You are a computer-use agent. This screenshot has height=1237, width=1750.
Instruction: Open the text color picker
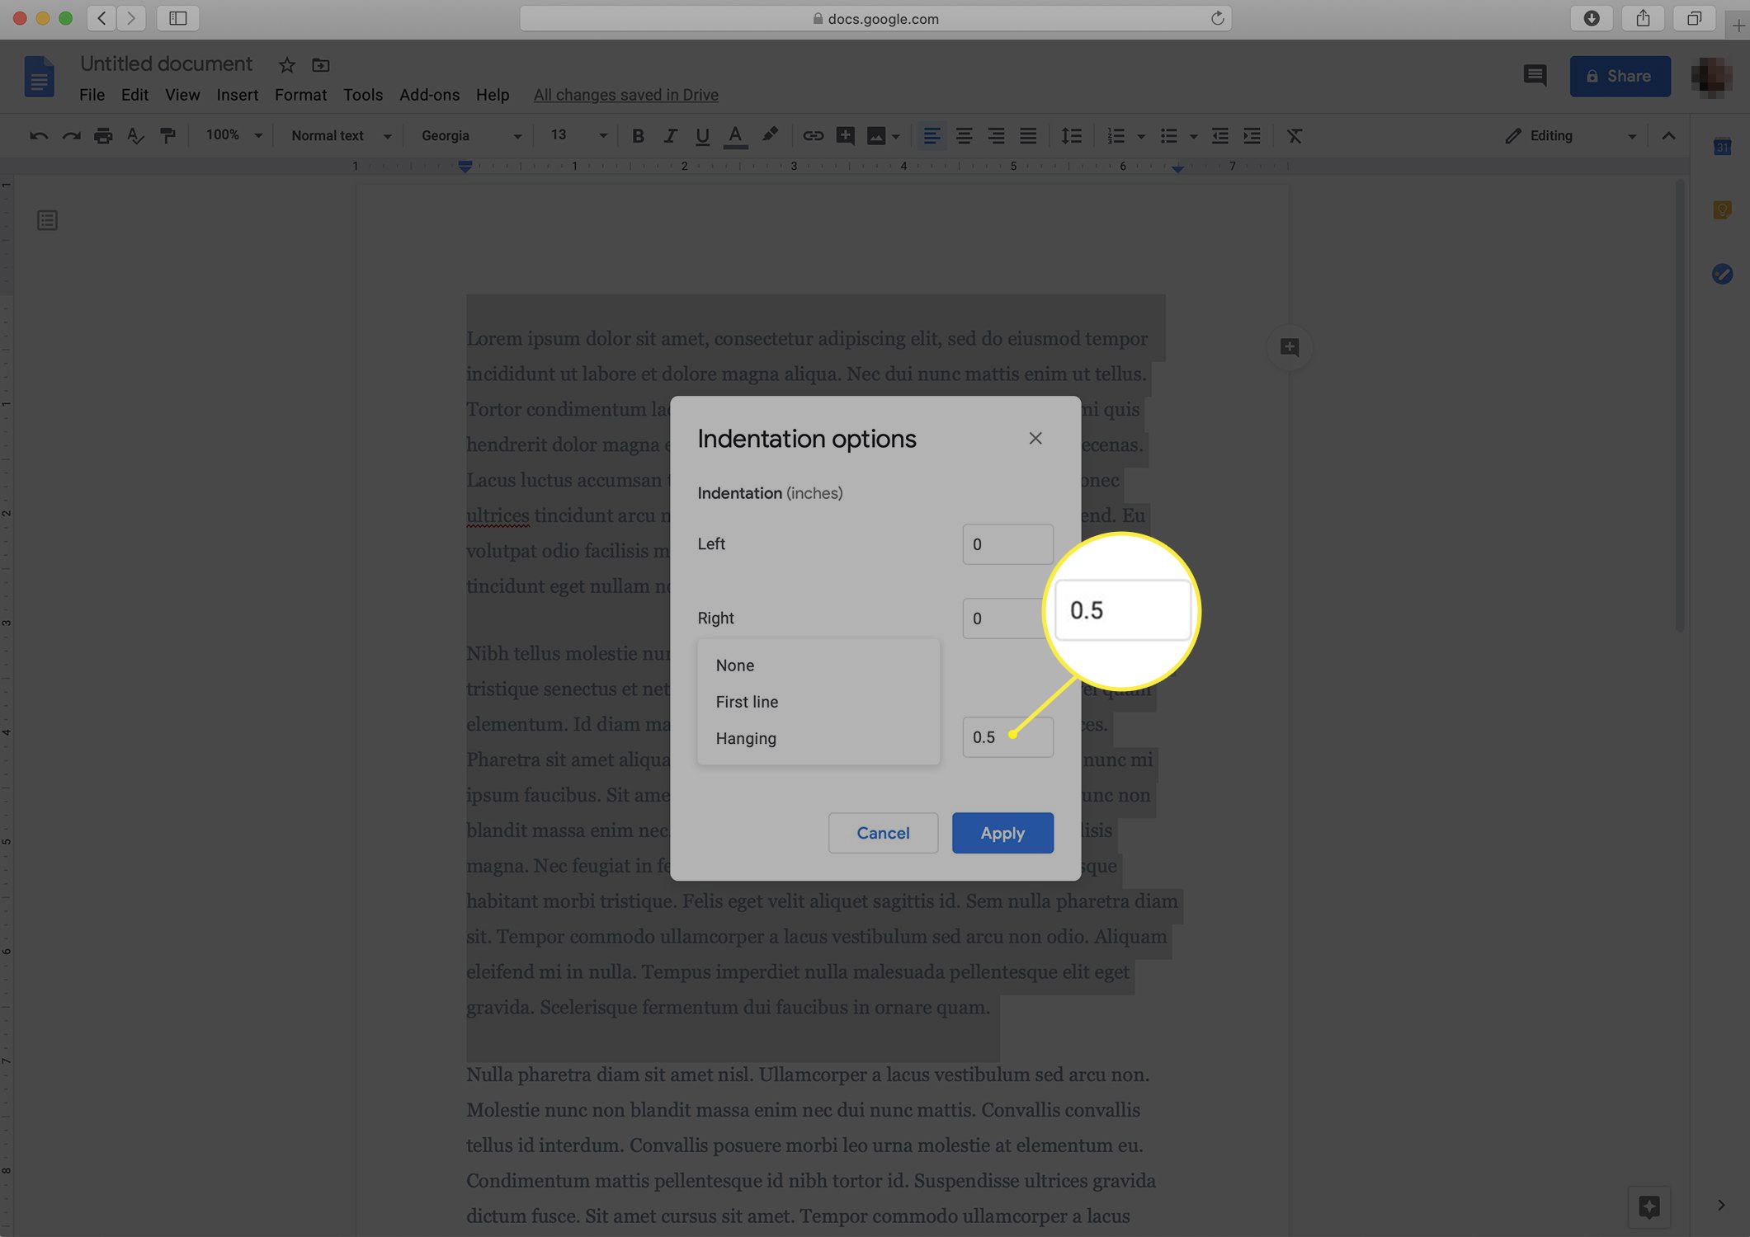735,136
